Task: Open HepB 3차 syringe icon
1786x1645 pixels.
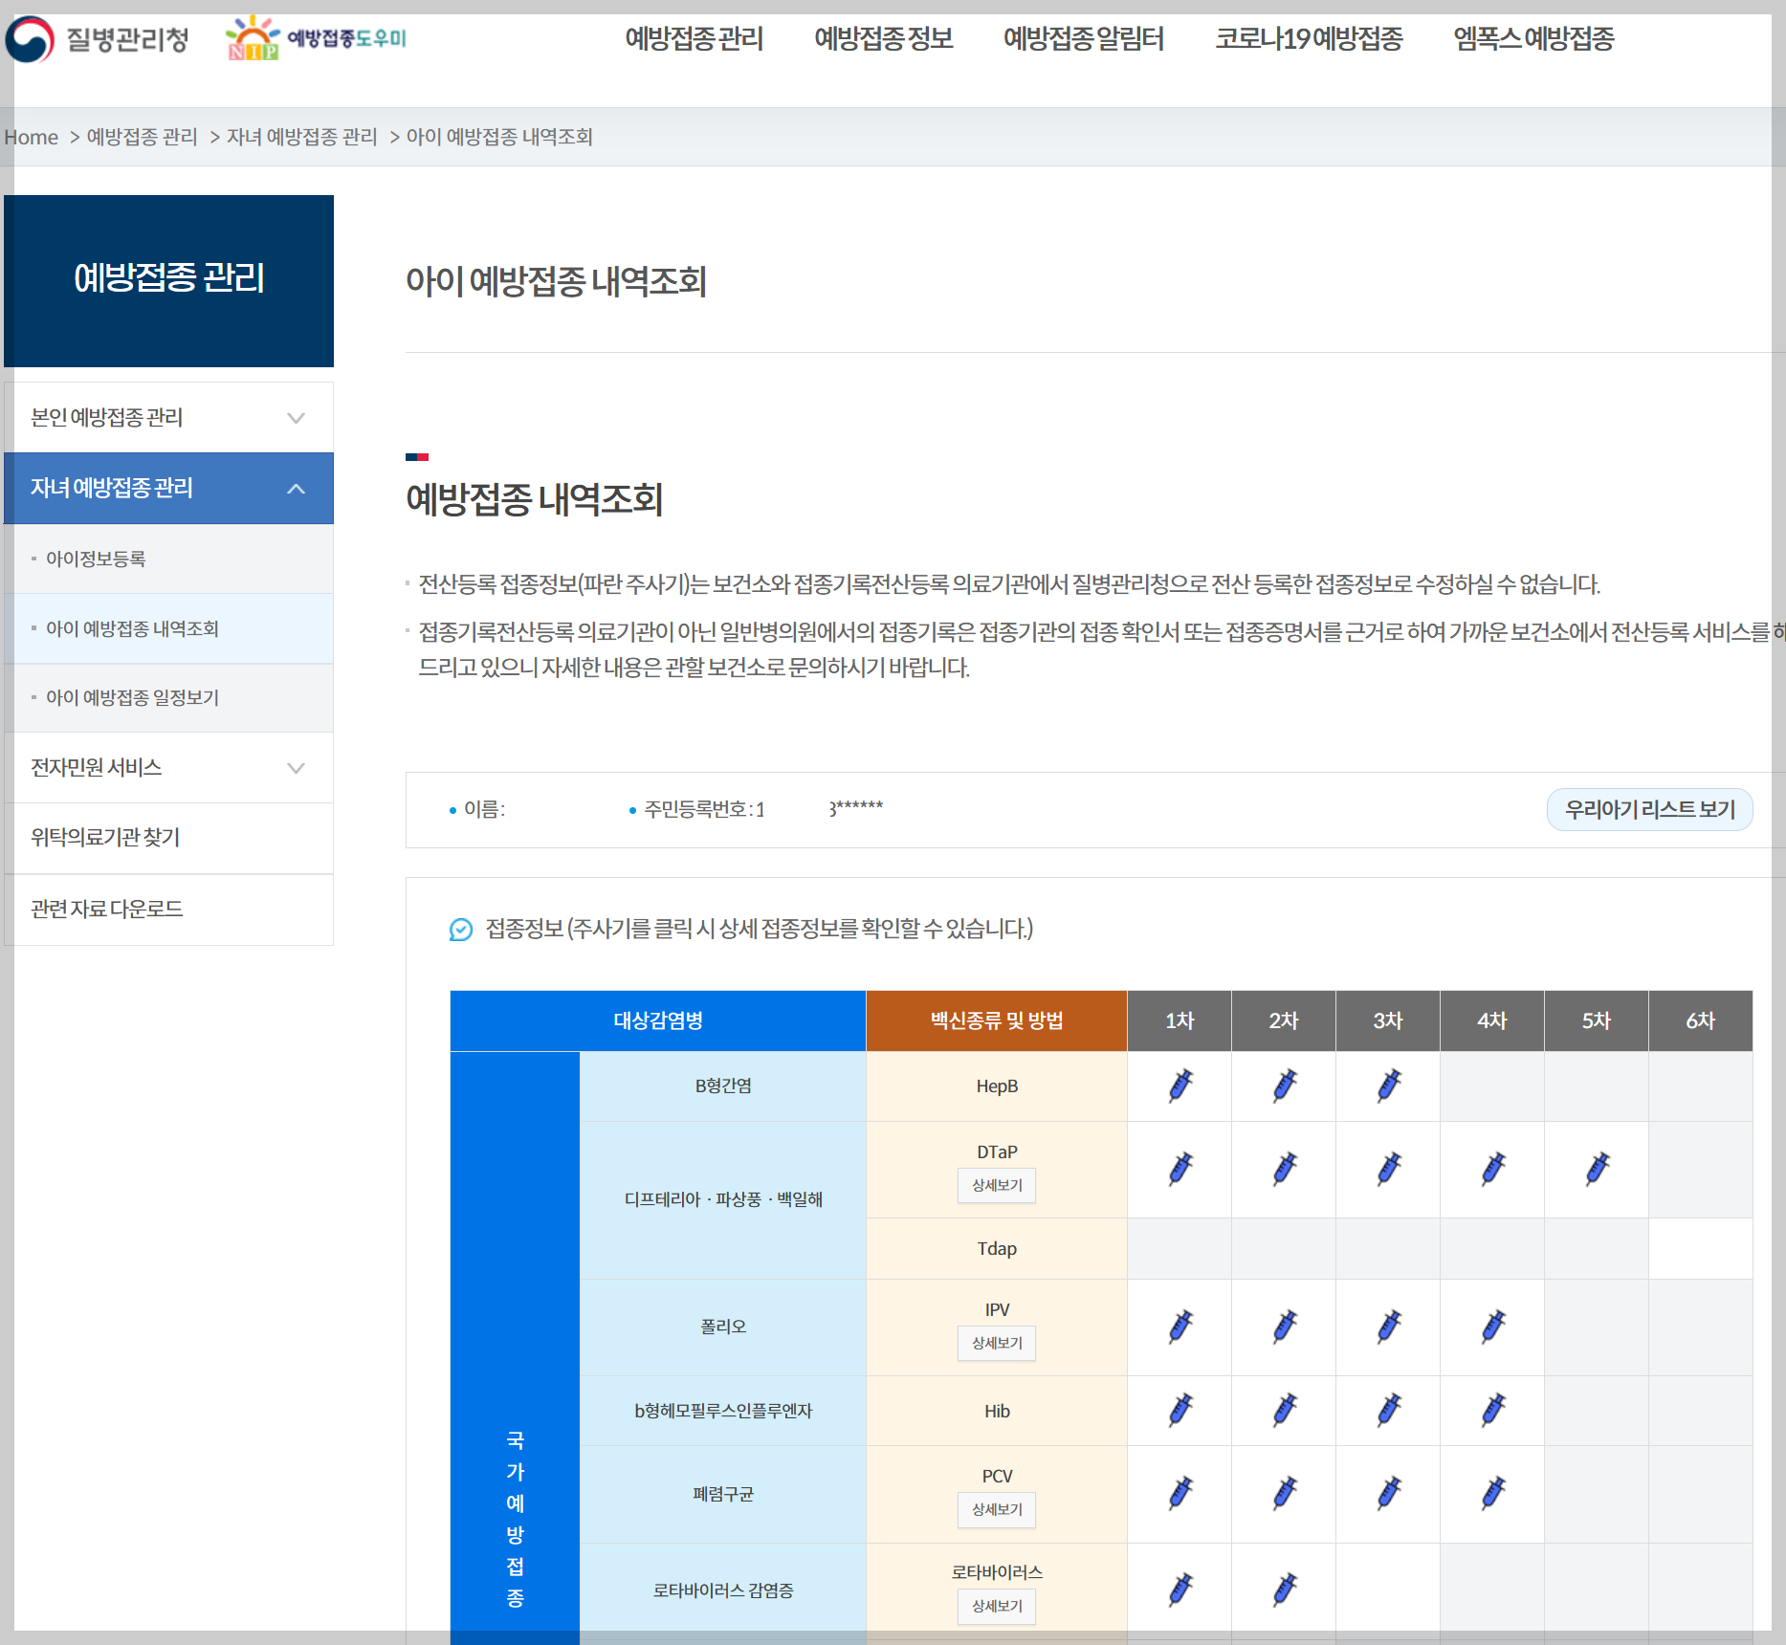Action: 1389,1086
